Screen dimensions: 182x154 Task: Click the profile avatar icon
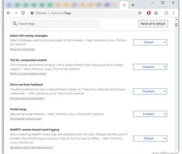[166, 13]
